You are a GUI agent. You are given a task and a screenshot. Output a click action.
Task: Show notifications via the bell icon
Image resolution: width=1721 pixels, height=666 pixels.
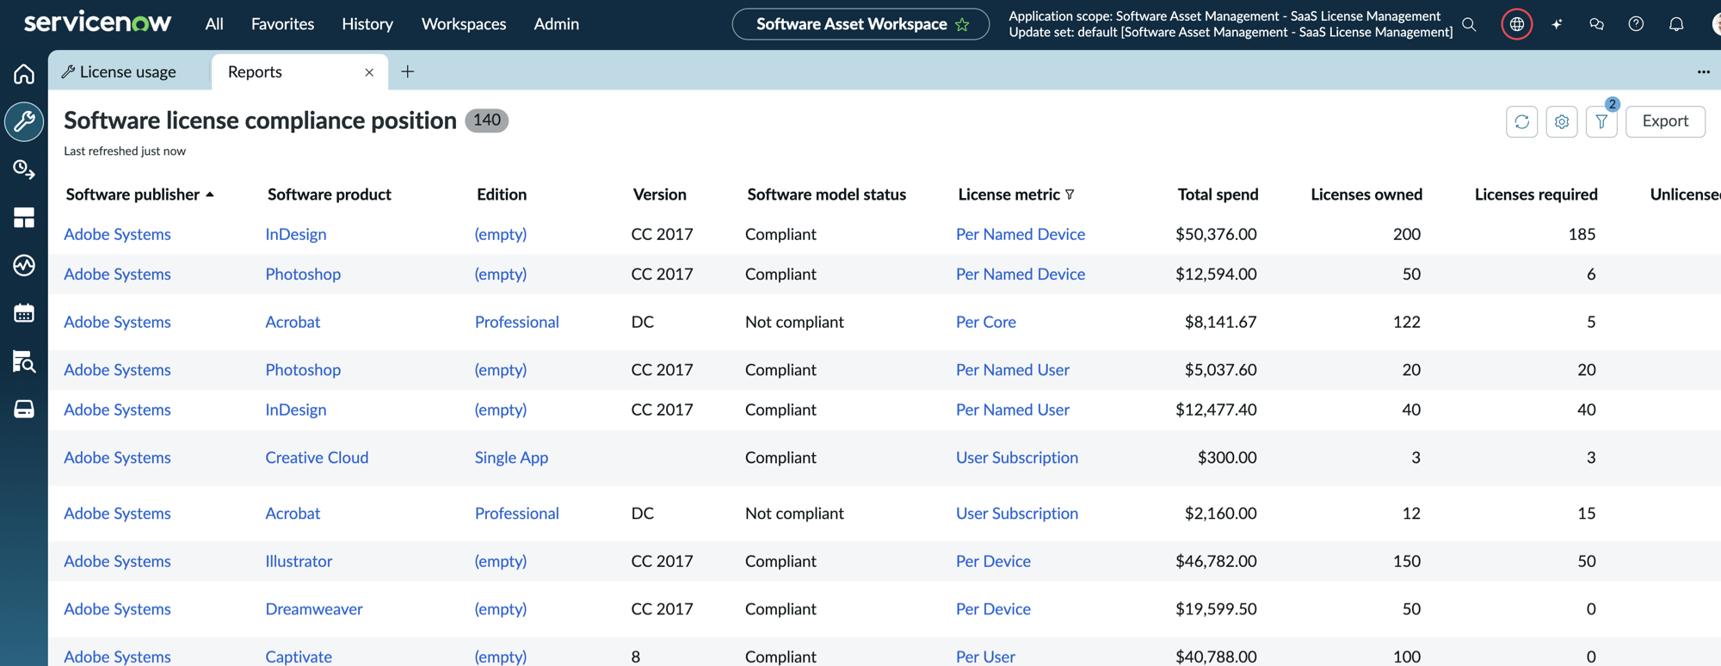[1676, 24]
